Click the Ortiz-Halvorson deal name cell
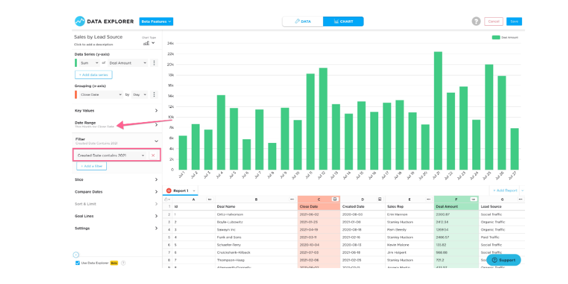Screen dimensions: 568x284 (257, 215)
